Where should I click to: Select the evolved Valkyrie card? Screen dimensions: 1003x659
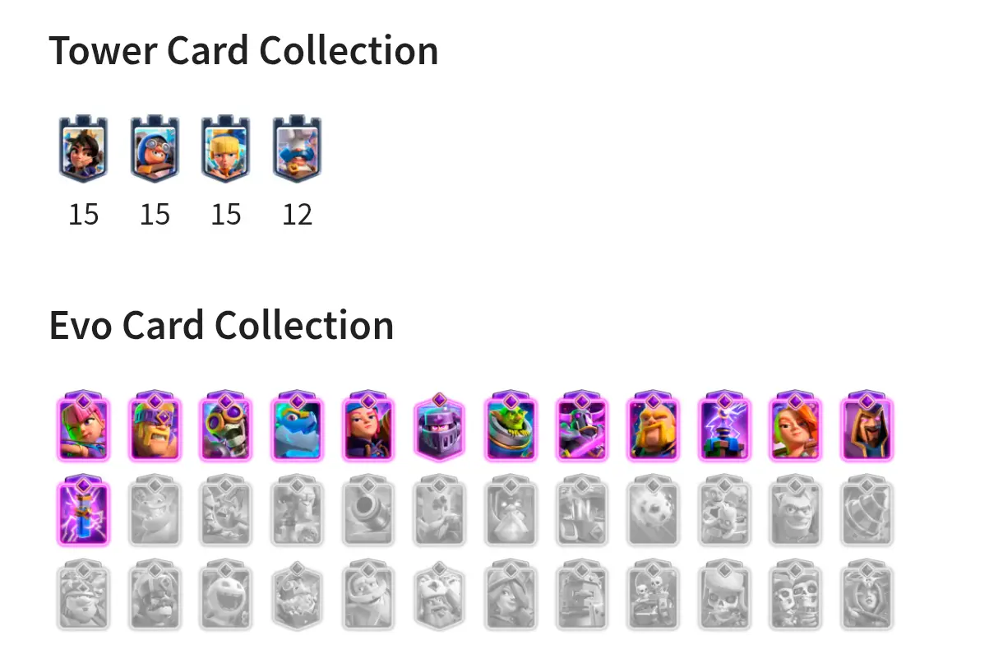tap(795, 426)
